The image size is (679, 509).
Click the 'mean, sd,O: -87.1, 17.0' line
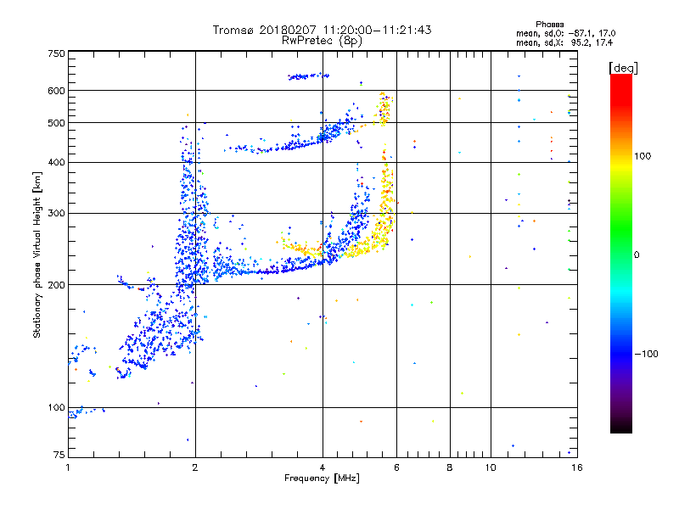[x=565, y=33]
